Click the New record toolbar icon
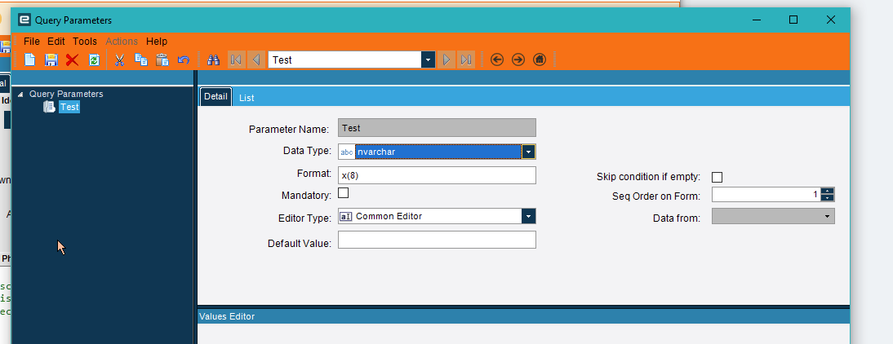Image resolution: width=893 pixels, height=344 pixels. coord(29,60)
